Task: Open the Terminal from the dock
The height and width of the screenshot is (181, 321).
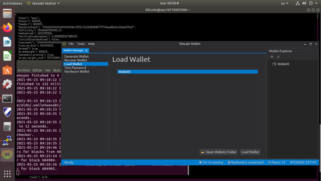Action: pyautogui.click(x=7, y=99)
